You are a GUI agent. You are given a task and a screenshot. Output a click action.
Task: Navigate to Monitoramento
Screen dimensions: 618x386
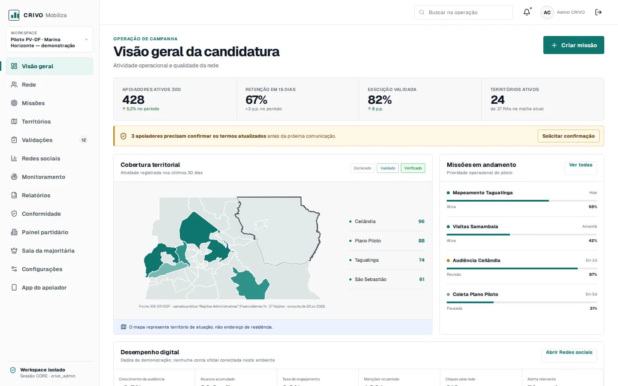[49, 177]
